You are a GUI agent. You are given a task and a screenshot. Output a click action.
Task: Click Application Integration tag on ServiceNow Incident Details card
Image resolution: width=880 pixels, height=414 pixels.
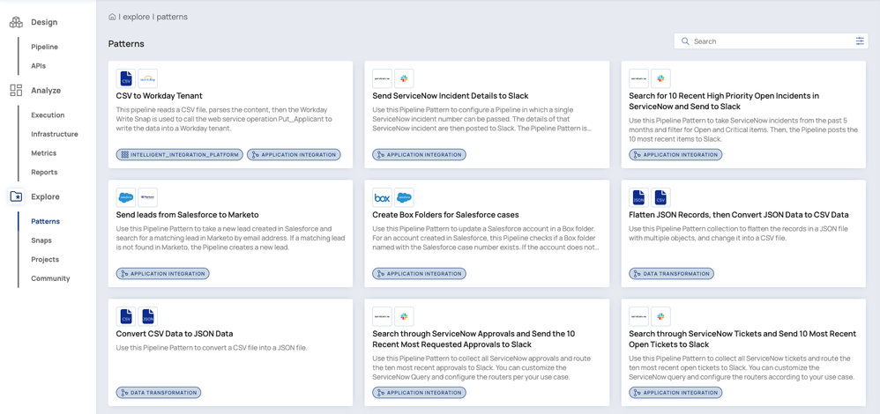[x=419, y=155]
